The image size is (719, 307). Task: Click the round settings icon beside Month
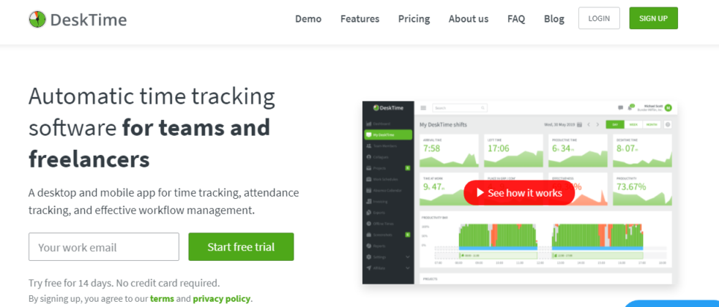668,124
